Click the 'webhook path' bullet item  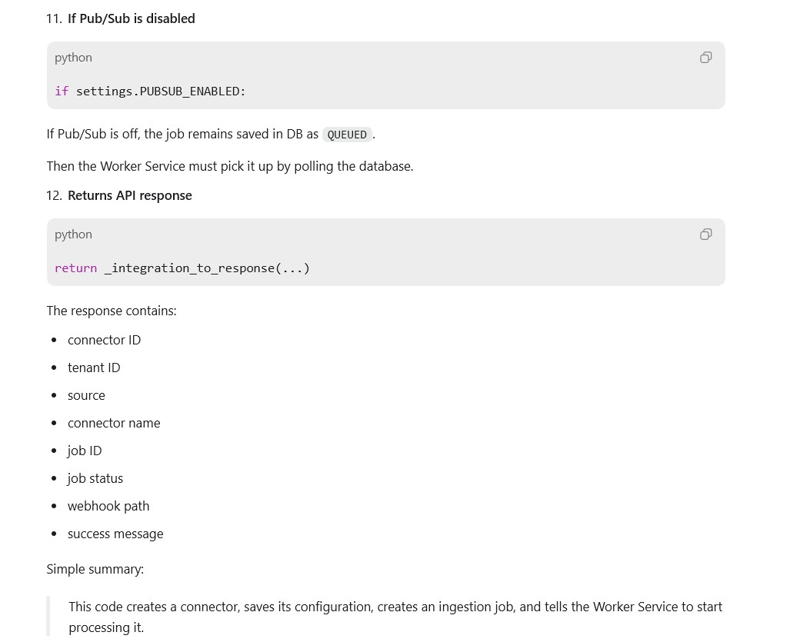108,507
